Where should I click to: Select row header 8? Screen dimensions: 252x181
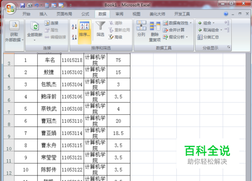pos(9,121)
